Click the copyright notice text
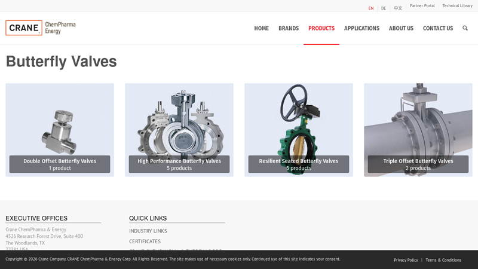478x269 pixels. click(x=173, y=259)
